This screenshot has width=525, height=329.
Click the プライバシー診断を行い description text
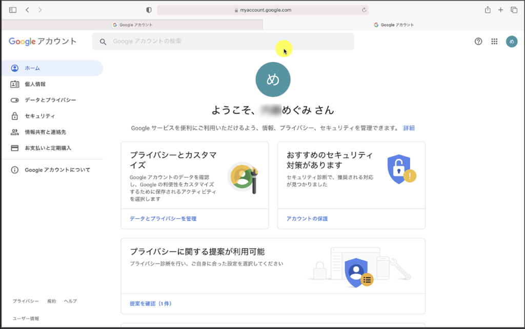(x=207, y=264)
